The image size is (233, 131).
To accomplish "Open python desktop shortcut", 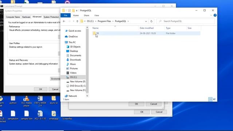I will [x=13, y=100].
